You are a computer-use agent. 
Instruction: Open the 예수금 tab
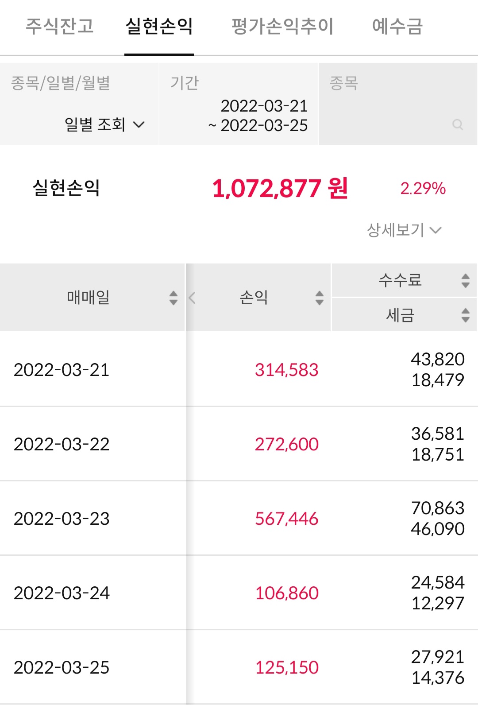click(397, 26)
